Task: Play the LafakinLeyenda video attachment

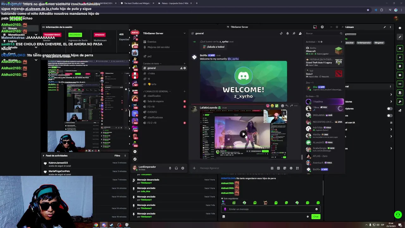Action: coord(243,134)
